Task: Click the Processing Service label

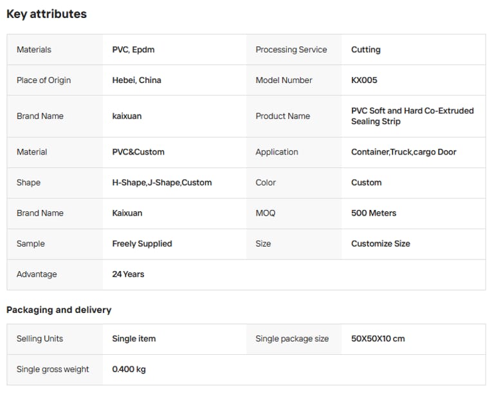Action: coord(291,50)
